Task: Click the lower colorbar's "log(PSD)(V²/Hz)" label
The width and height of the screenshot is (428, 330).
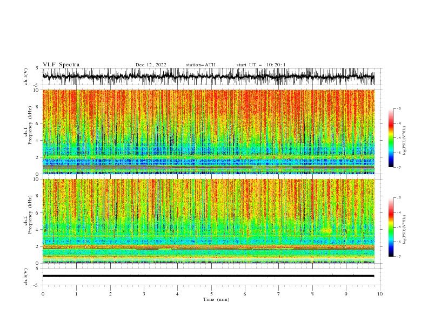Action: (405, 229)
